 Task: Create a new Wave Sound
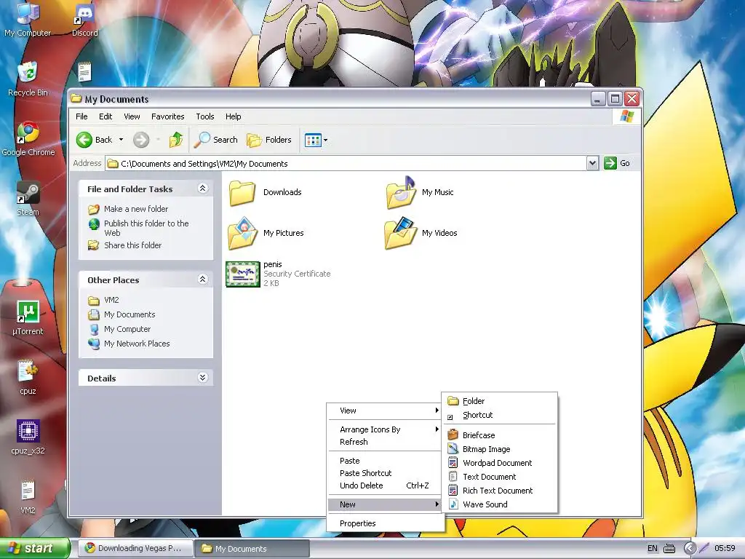click(499, 504)
